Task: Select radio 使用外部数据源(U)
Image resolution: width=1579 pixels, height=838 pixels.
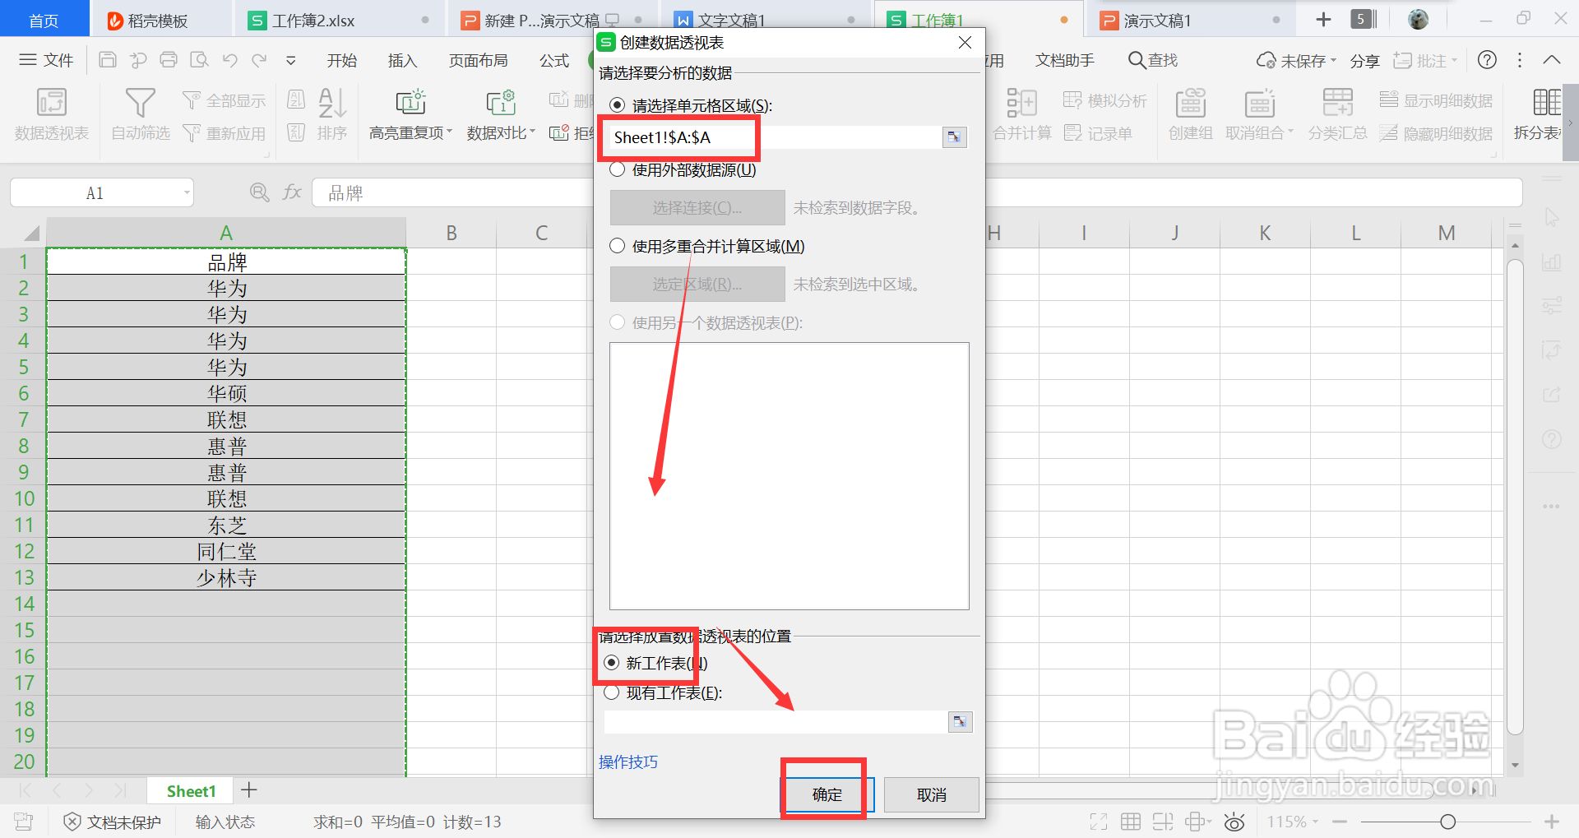Action: pos(617,170)
